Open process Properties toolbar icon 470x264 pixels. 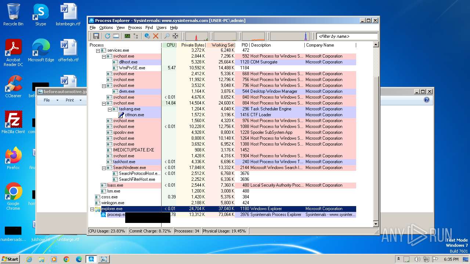tap(147, 36)
